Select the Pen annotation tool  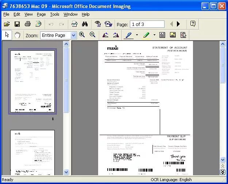click(x=128, y=35)
